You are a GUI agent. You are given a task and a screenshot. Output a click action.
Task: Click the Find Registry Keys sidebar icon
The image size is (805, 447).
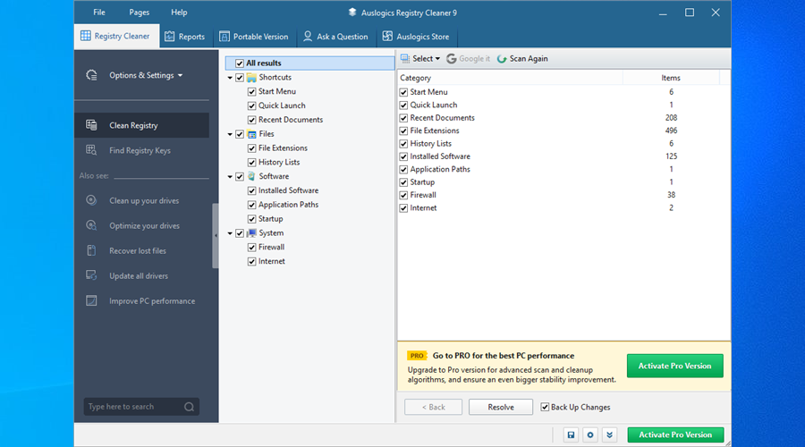pyautogui.click(x=91, y=150)
